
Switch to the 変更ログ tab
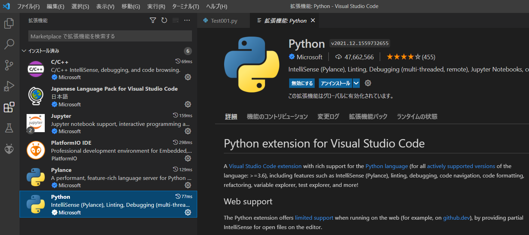click(328, 116)
